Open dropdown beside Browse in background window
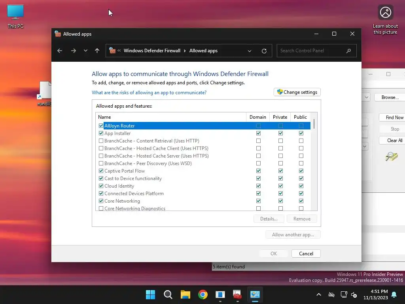405x304 pixels. (367, 97)
